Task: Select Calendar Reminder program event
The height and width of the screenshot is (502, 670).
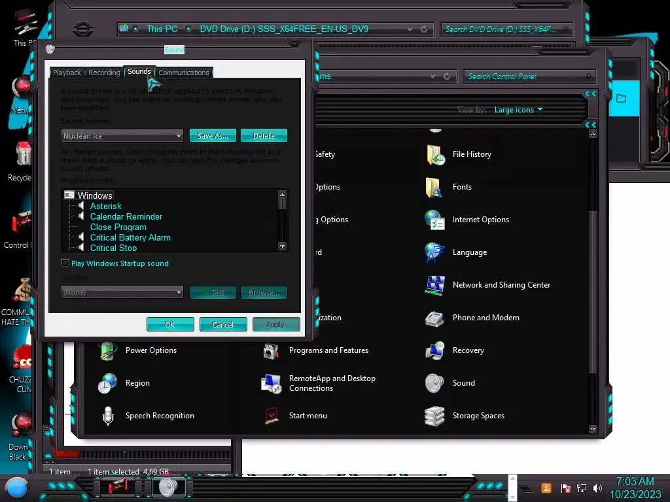Action: (126, 216)
